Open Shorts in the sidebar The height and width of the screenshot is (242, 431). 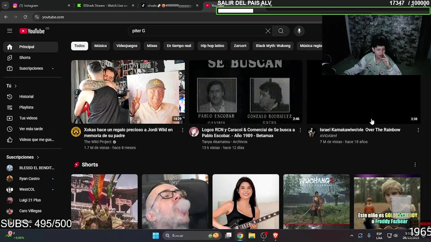pyautogui.click(x=31, y=57)
